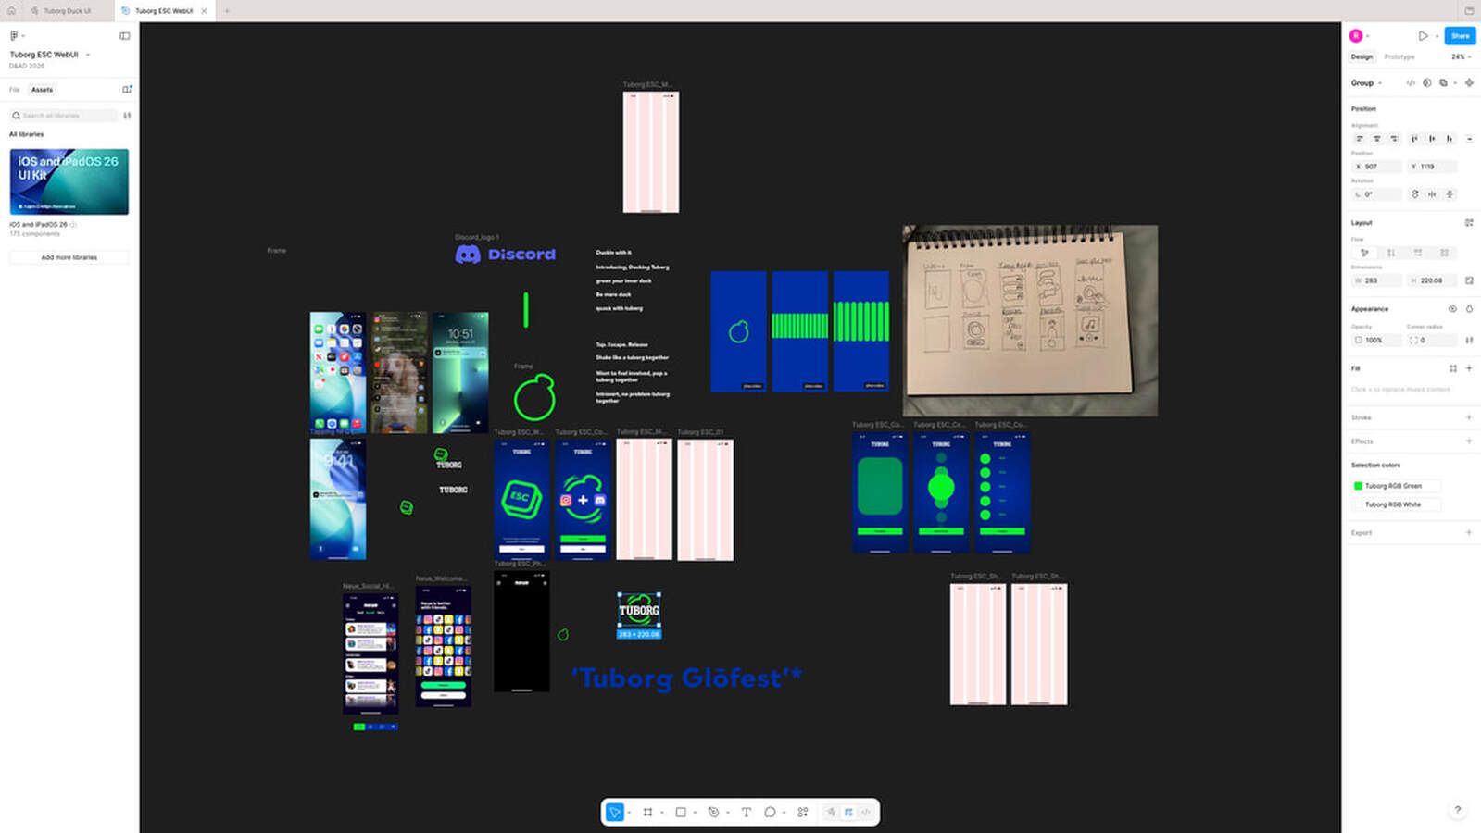Select the Move tool in bottom toolbar
This screenshot has height=833, width=1481.
tap(614, 813)
